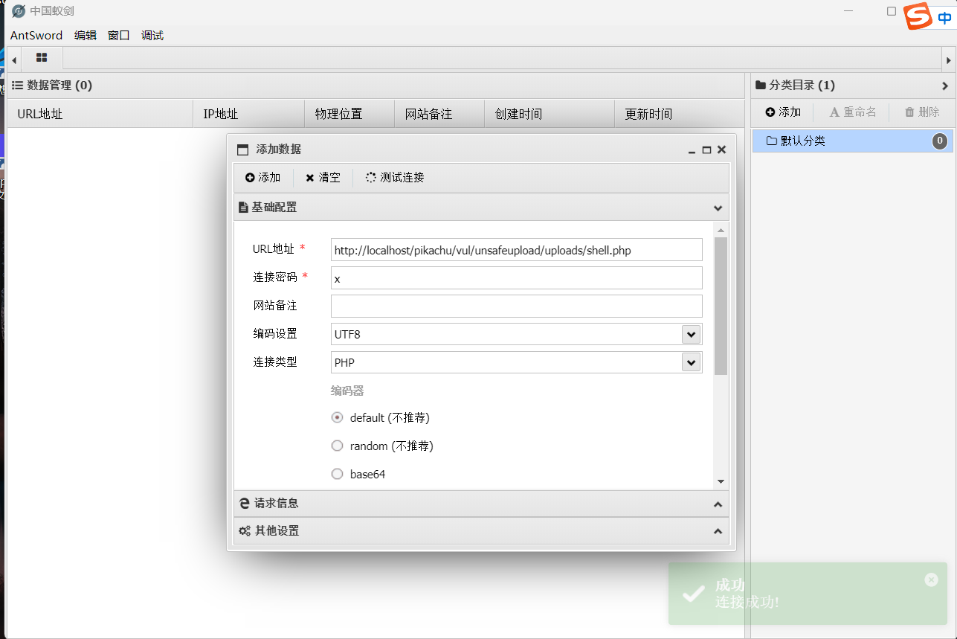Viewport: 957px width, 639px height.
Task: Click the left tab-scroll arrow
Action: [x=13, y=59]
